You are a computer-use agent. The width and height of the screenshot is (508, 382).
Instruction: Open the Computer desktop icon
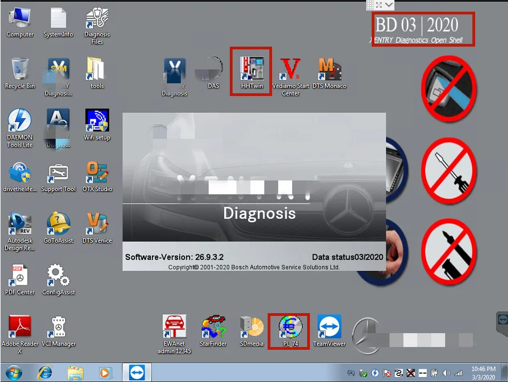pyautogui.click(x=20, y=23)
